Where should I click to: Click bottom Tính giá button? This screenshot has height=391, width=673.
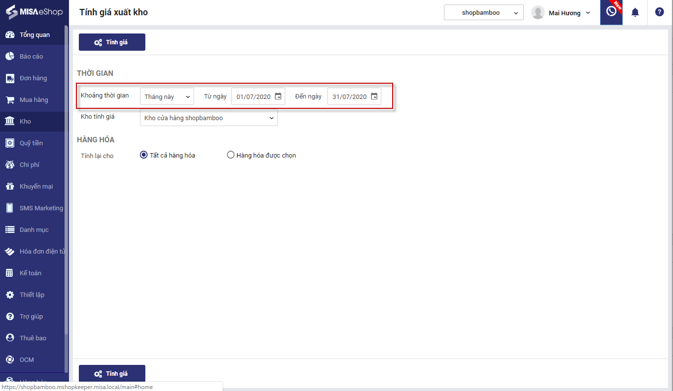(x=112, y=373)
